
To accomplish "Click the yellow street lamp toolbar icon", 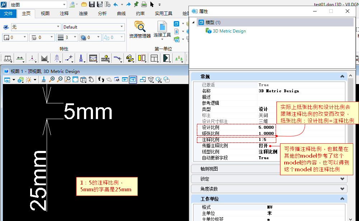I will (x=105, y=59).
